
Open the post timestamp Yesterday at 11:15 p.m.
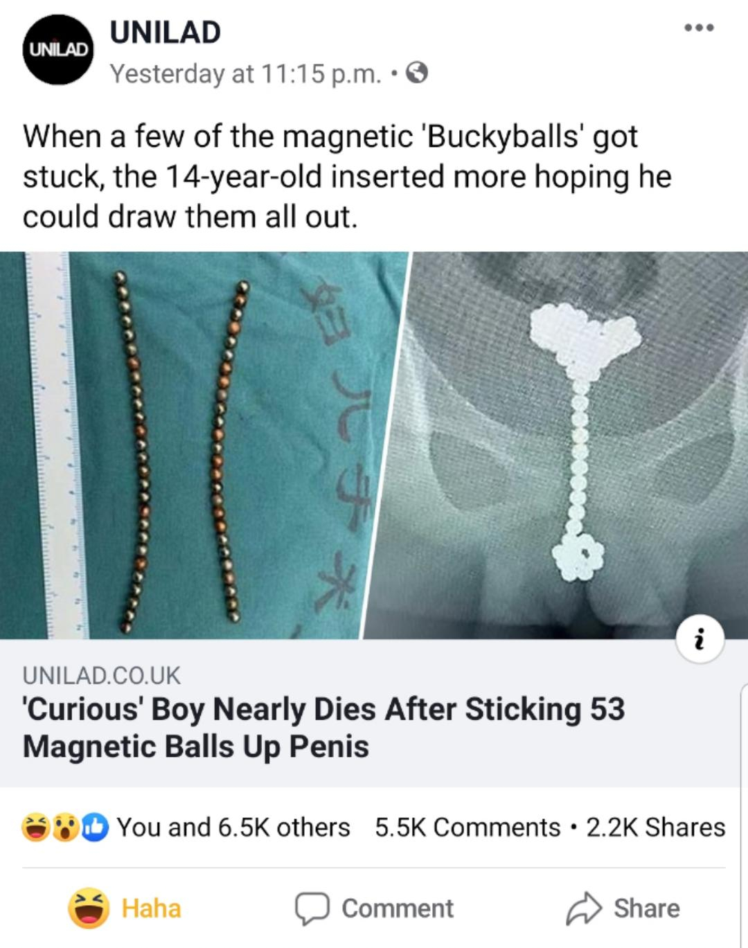(246, 73)
